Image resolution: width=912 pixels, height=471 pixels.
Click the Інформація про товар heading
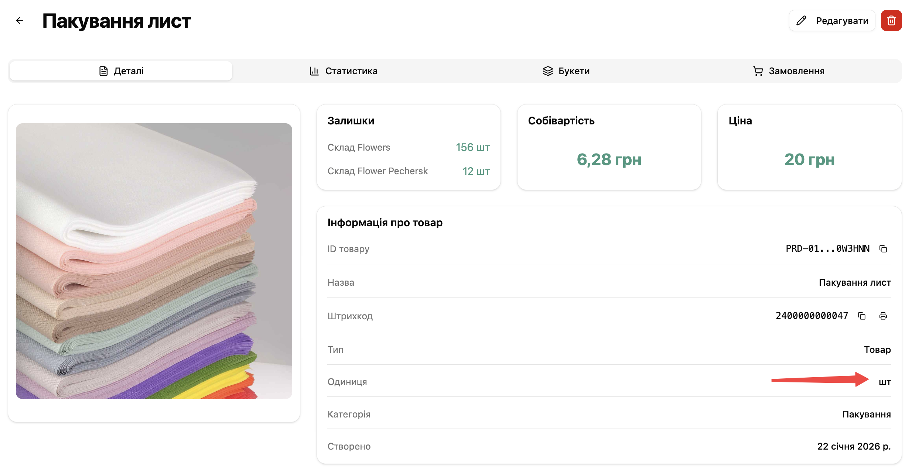coord(385,223)
